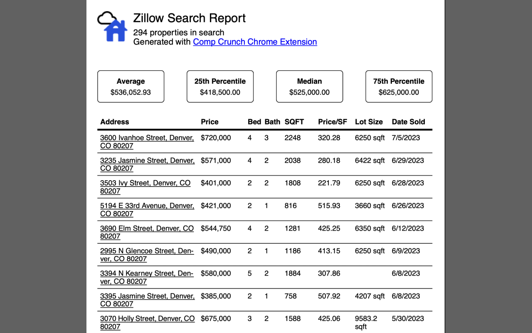Click the 5/30/2023 date sold
The image size is (532, 333).
408,318
